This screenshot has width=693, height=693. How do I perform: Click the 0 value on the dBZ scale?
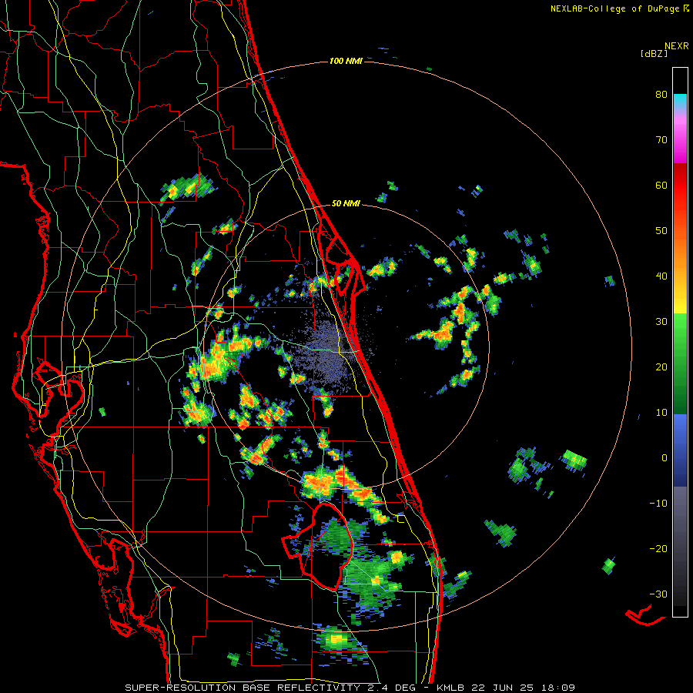tap(665, 458)
